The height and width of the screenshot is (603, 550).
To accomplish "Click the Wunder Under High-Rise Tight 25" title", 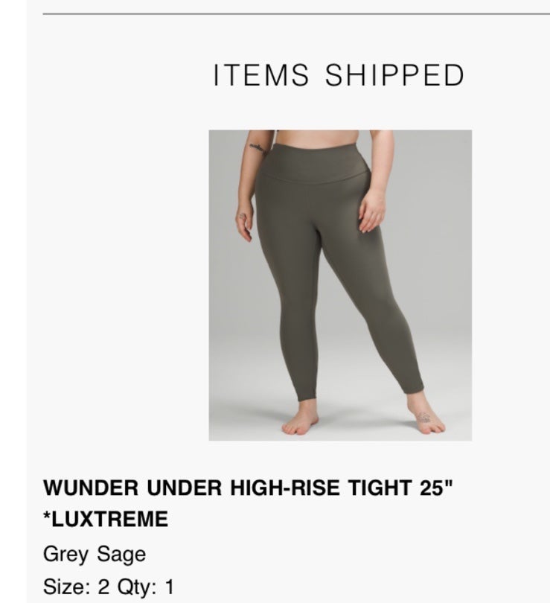I will (249, 488).
